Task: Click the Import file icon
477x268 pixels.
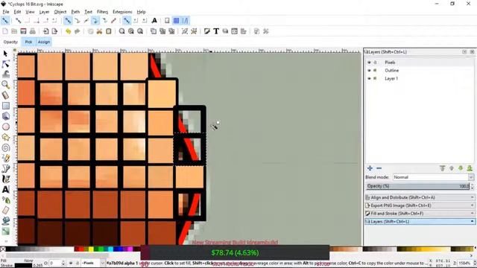Action: 45,31
